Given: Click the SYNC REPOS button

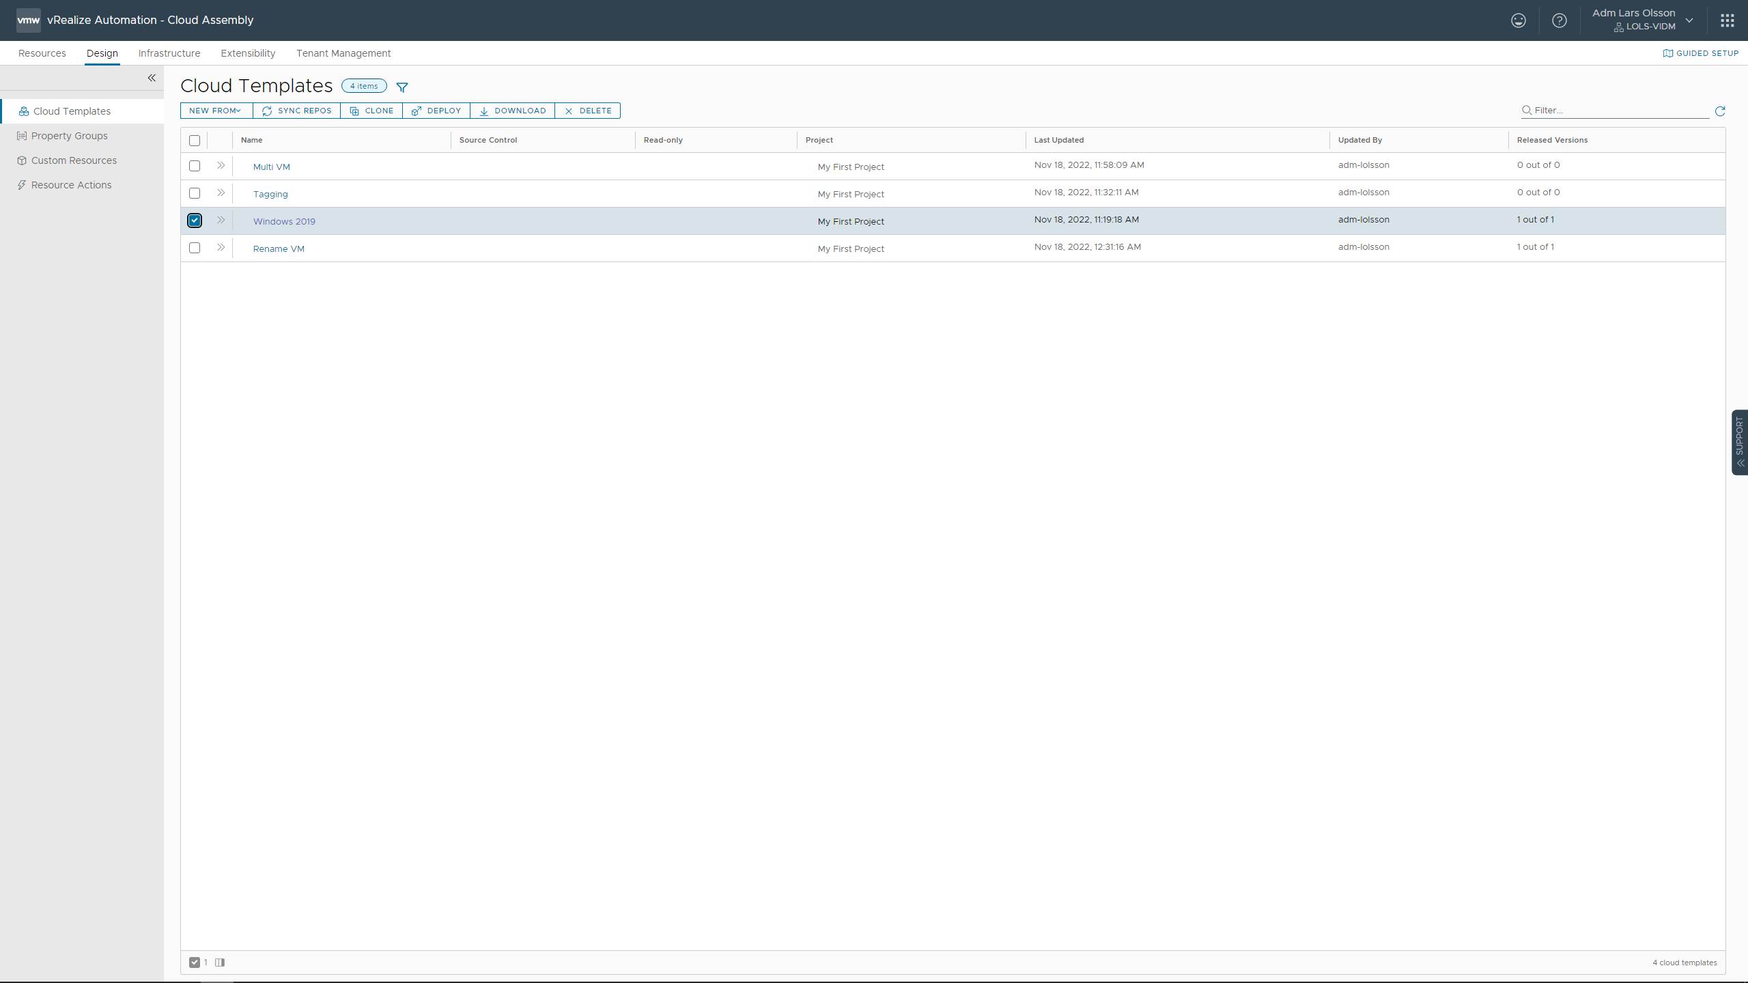Looking at the screenshot, I should 297,111.
